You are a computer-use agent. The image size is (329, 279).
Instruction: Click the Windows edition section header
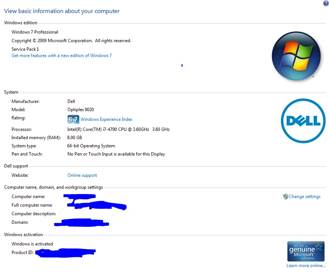point(20,23)
